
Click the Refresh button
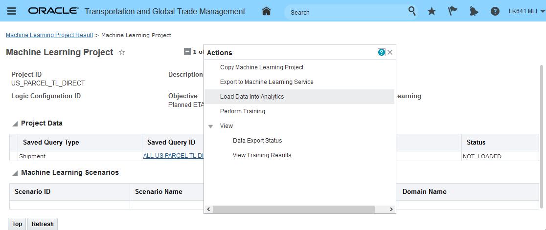[x=43, y=224]
